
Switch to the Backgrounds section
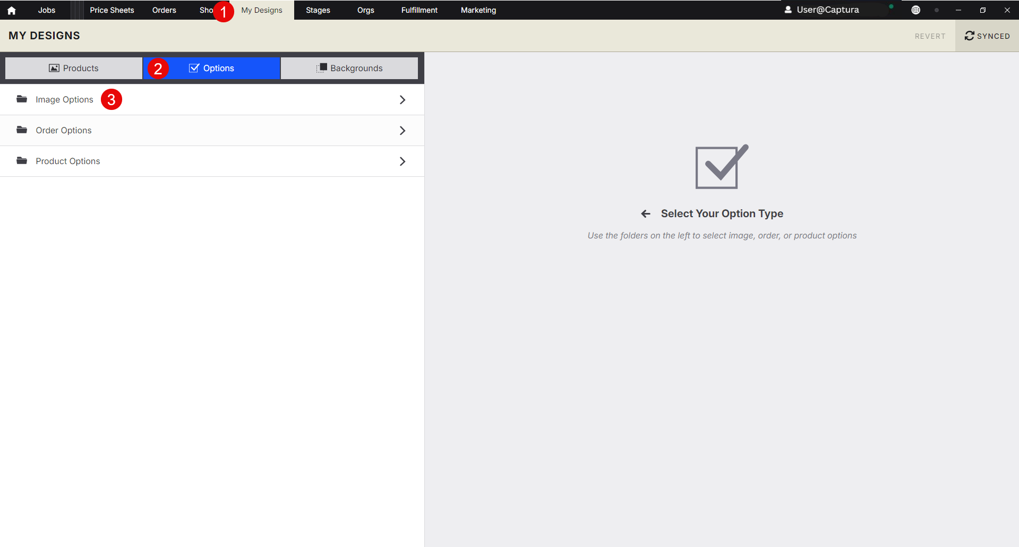pyautogui.click(x=349, y=68)
